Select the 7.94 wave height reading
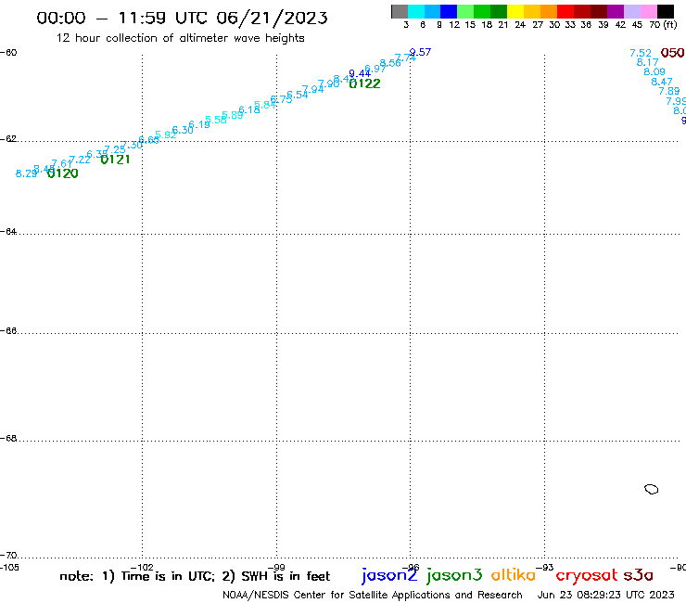Image resolution: width=686 pixels, height=603 pixels. click(312, 89)
